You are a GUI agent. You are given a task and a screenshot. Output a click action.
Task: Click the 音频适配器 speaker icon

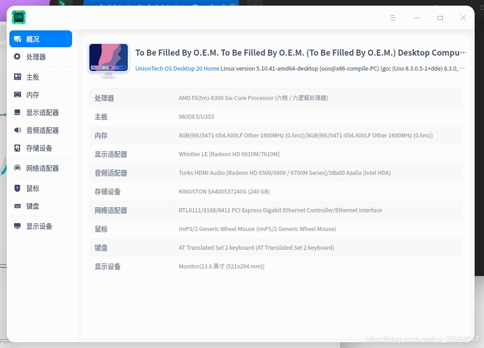click(18, 130)
